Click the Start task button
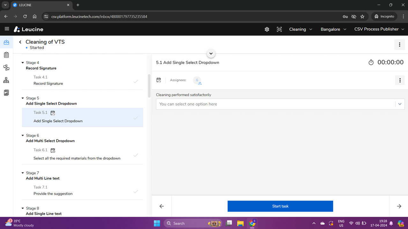This screenshot has height=229, width=408. click(280, 206)
